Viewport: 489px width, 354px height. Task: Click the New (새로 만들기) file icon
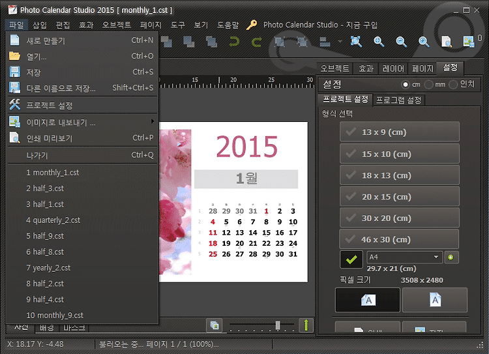(14, 40)
